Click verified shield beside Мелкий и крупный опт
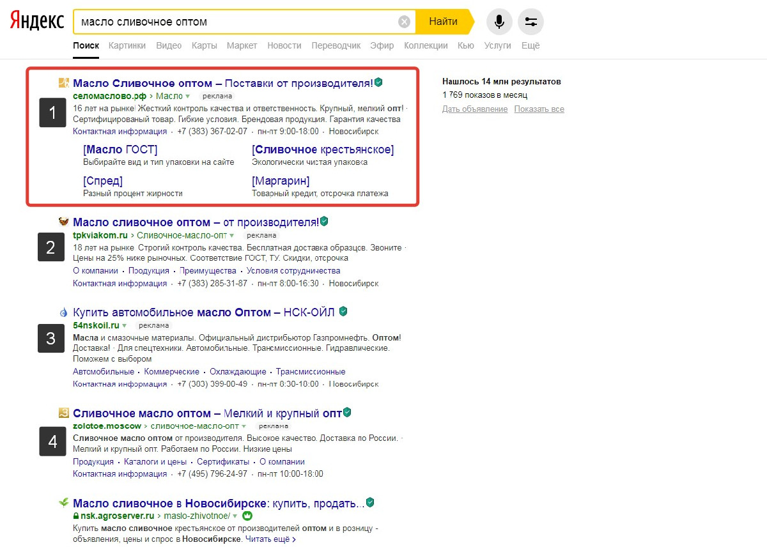 click(x=347, y=413)
